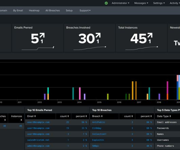The width and height of the screenshot is (180, 150).
Task: Open the ExploitIn breach link
Action: 98,140
